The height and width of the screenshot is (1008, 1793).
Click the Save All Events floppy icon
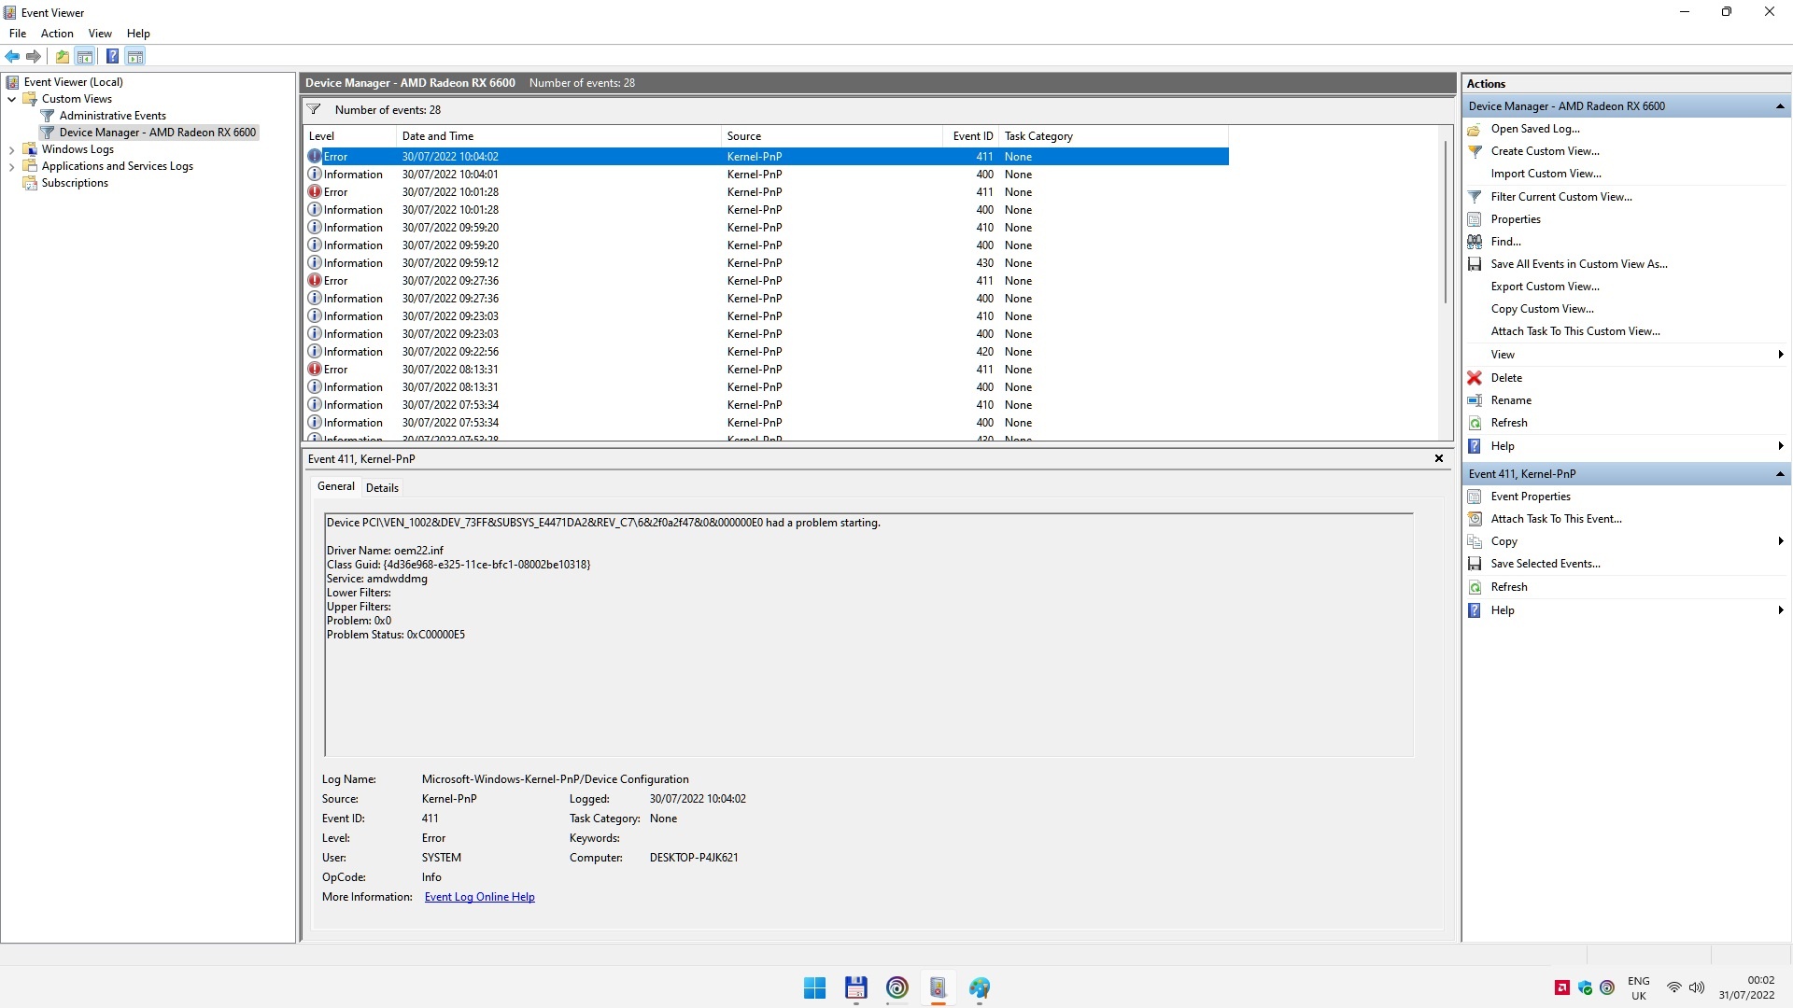1475,264
